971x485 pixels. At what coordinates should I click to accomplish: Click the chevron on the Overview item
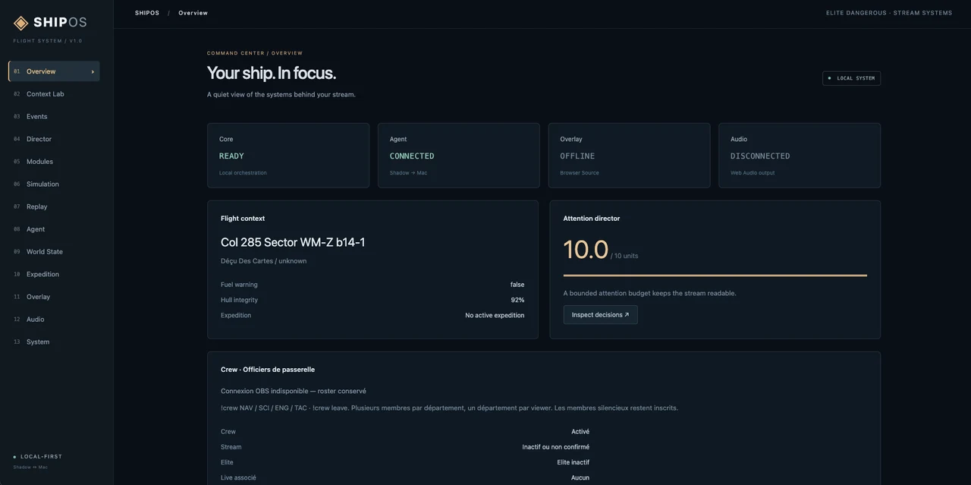coord(93,71)
